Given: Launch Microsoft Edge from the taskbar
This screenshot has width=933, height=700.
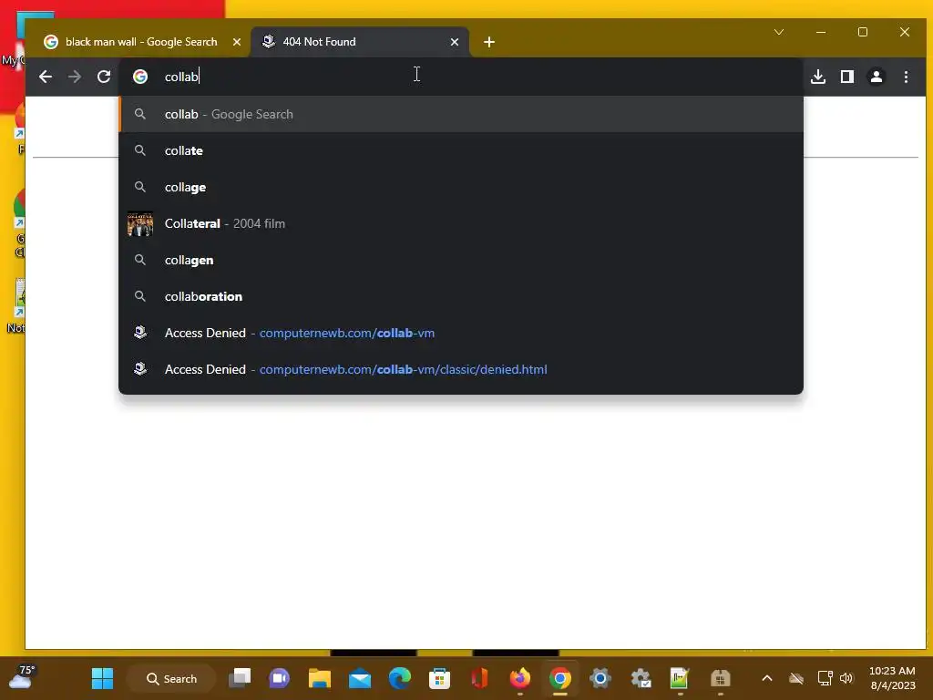Looking at the screenshot, I should coord(400,678).
